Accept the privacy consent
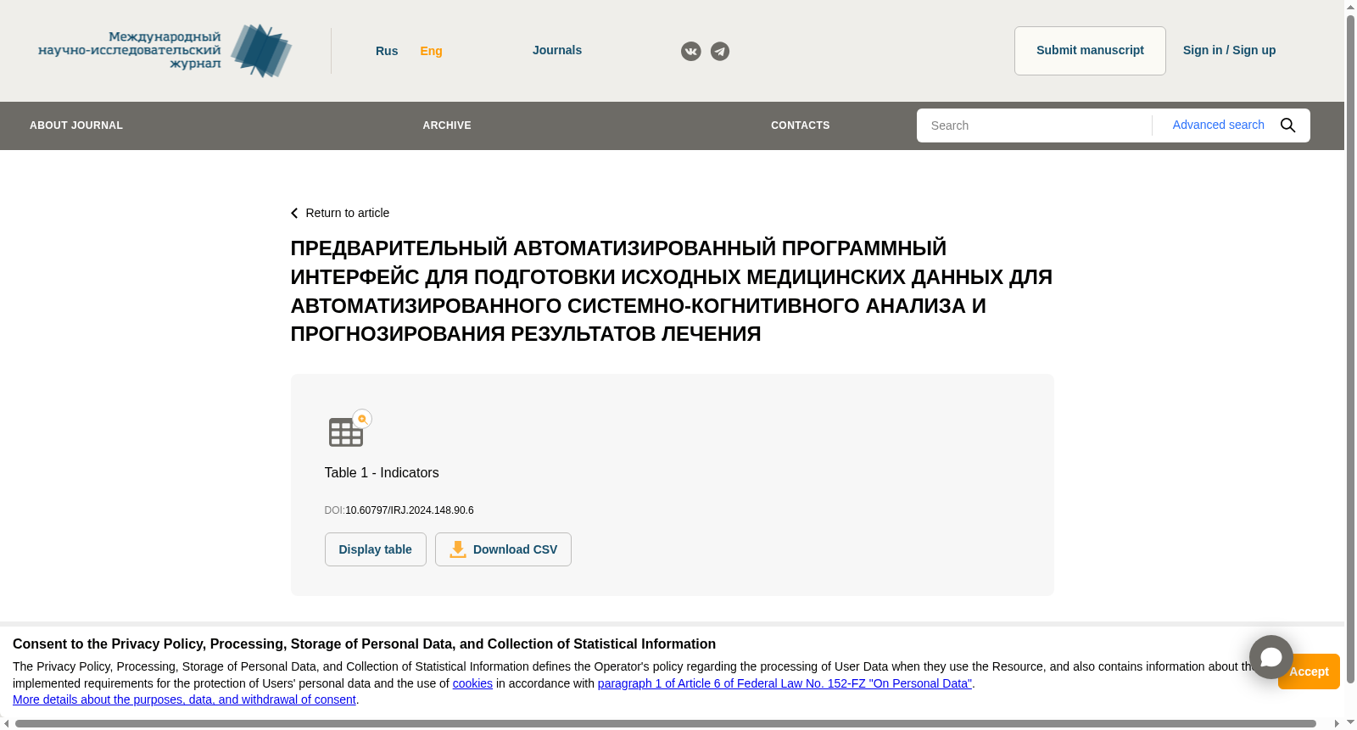Image resolution: width=1357 pixels, height=730 pixels. 1309,671
